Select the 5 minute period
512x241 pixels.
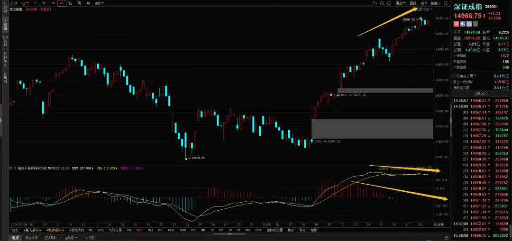coord(35,3)
